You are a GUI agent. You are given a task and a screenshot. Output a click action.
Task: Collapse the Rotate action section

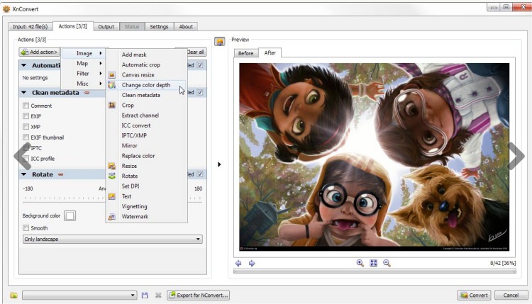(25, 174)
